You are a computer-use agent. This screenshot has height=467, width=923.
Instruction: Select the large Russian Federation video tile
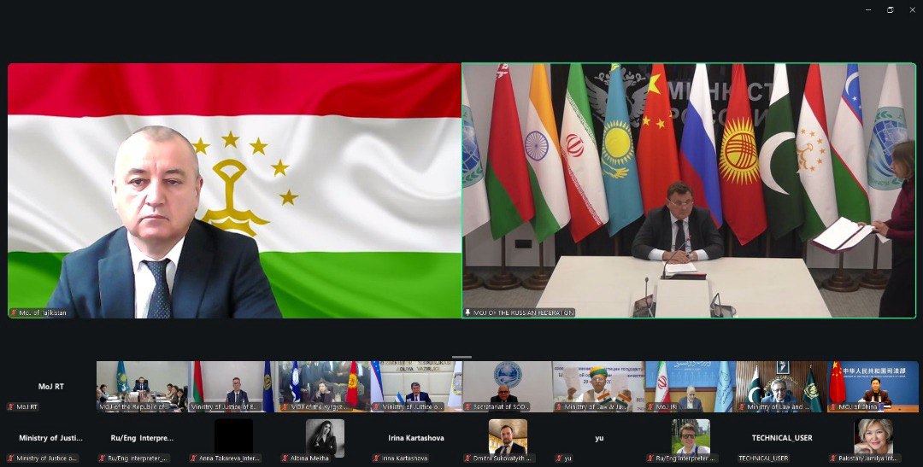point(690,190)
